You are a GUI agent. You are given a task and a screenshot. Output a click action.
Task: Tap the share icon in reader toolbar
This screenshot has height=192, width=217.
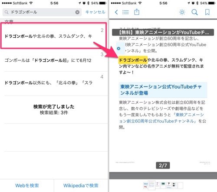(137, 12)
